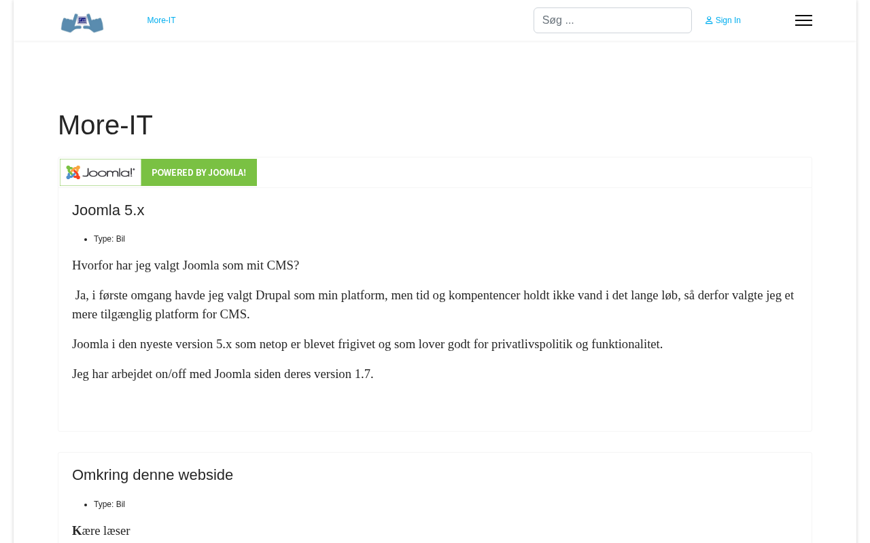This screenshot has height=543, width=870.
Task: Click the site logo in the header
Action: click(x=82, y=22)
